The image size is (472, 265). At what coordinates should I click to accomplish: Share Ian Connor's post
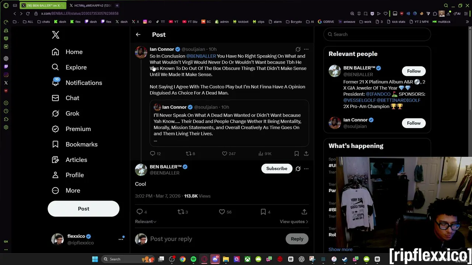pyautogui.click(x=306, y=153)
